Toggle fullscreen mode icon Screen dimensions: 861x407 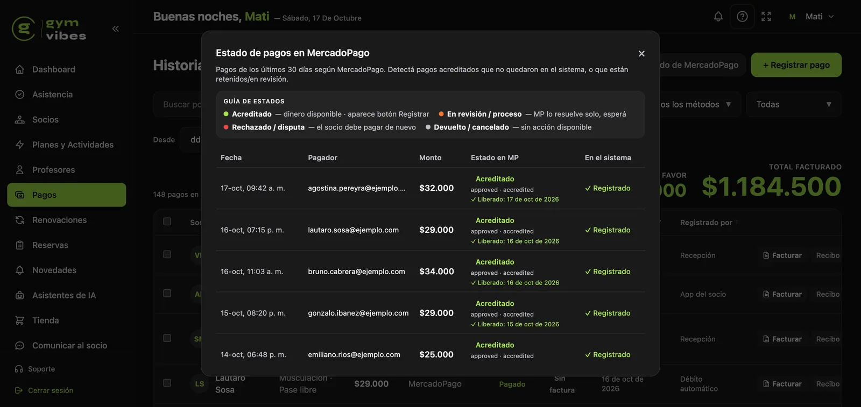click(x=766, y=17)
